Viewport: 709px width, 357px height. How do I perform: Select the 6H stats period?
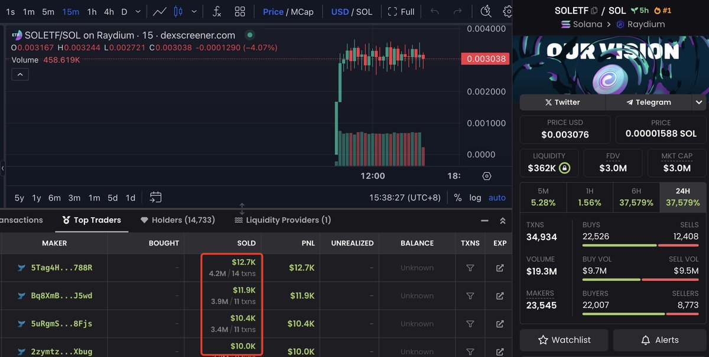[636, 197]
